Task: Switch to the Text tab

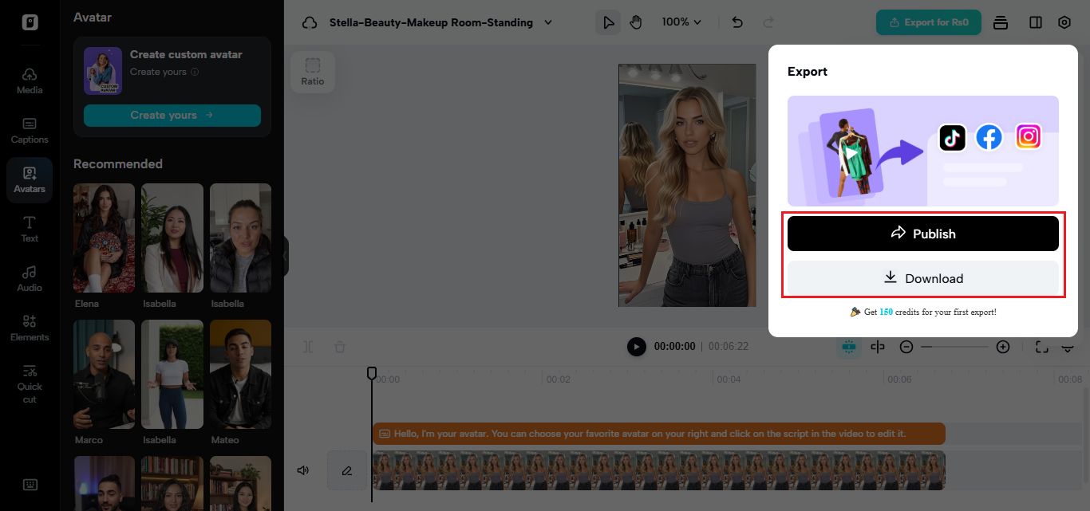Action: click(x=30, y=229)
